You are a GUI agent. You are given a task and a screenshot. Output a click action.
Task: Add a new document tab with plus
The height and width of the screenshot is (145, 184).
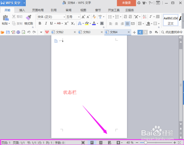134,32
